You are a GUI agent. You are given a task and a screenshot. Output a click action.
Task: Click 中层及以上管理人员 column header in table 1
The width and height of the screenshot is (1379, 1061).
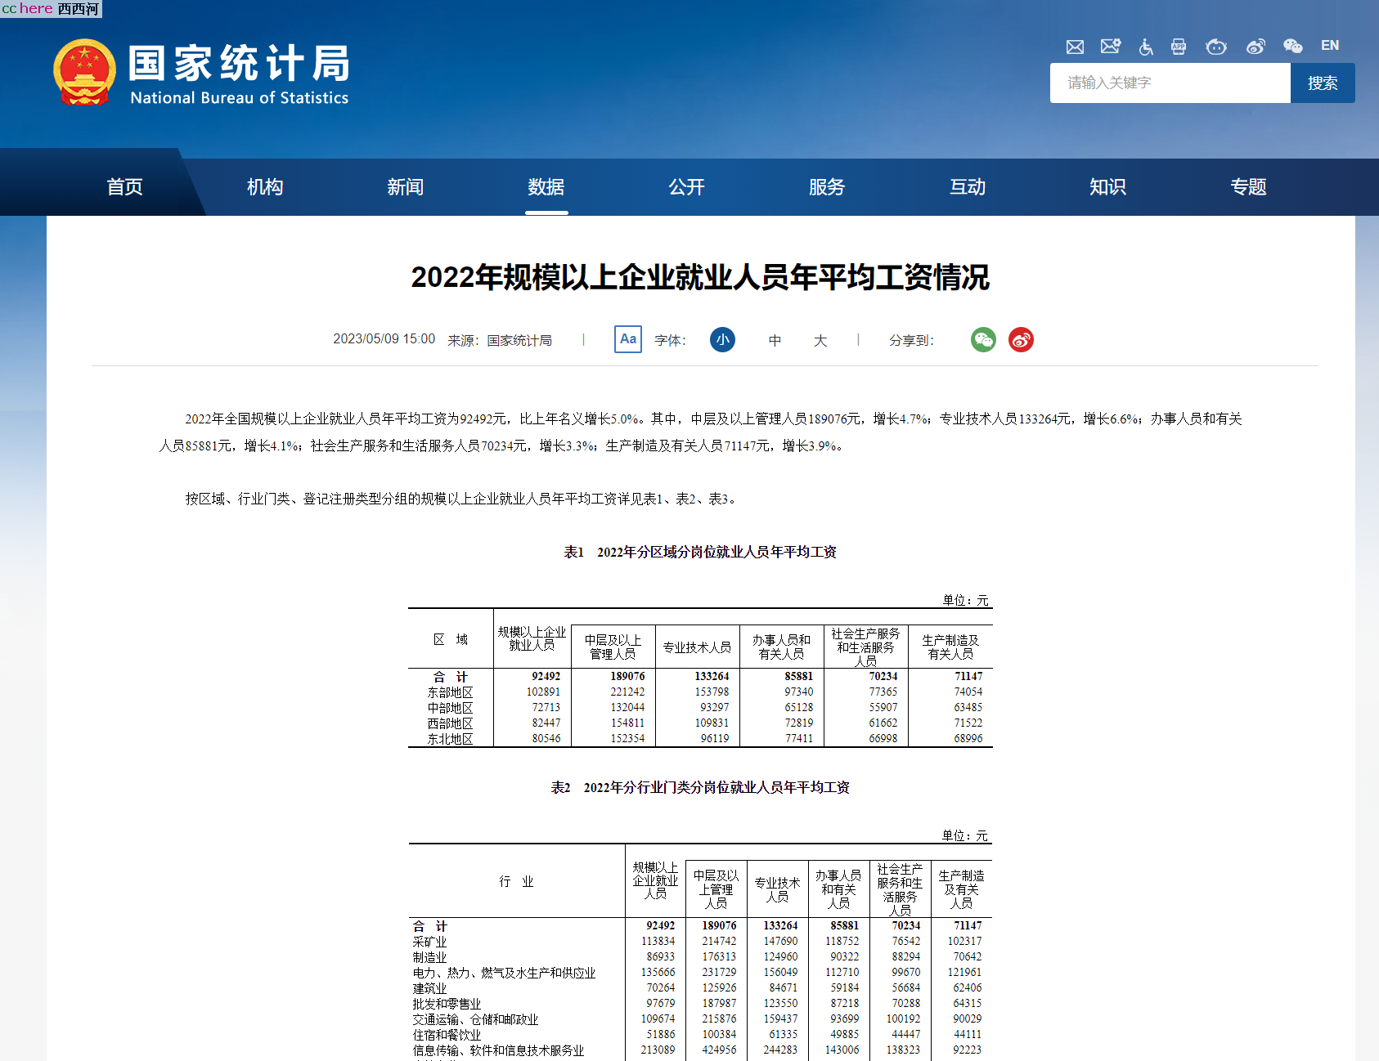click(613, 647)
